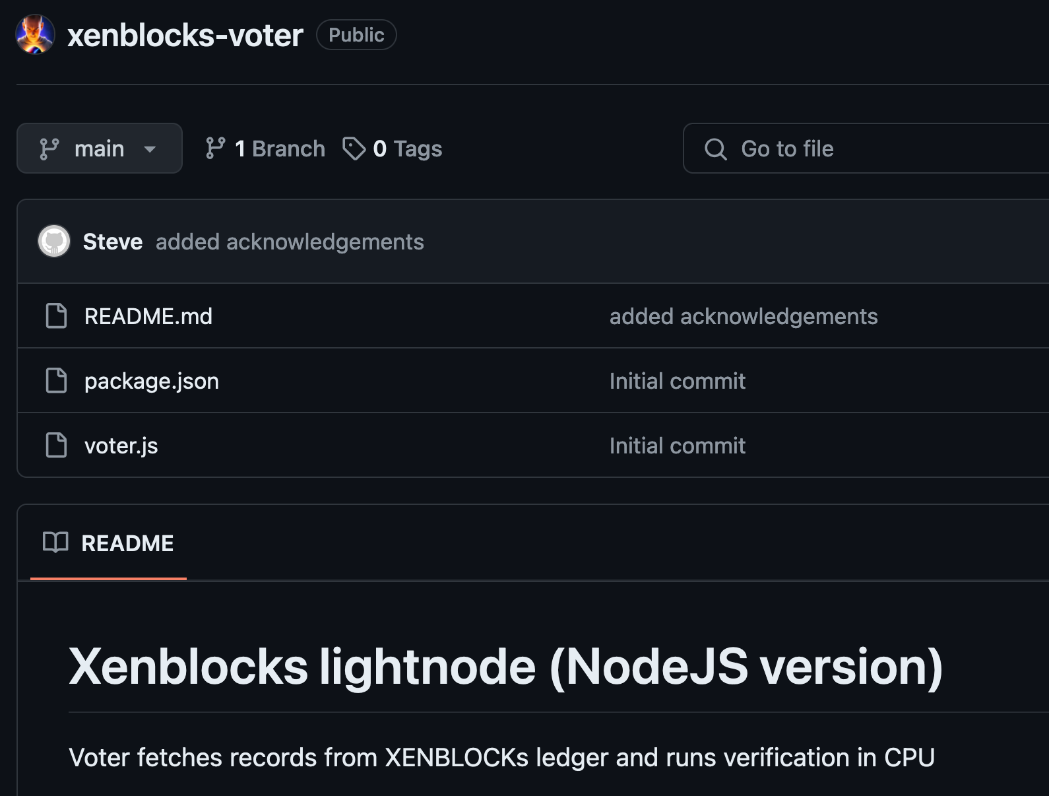Click the file icon next to README.md
The height and width of the screenshot is (796, 1049).
tap(57, 315)
